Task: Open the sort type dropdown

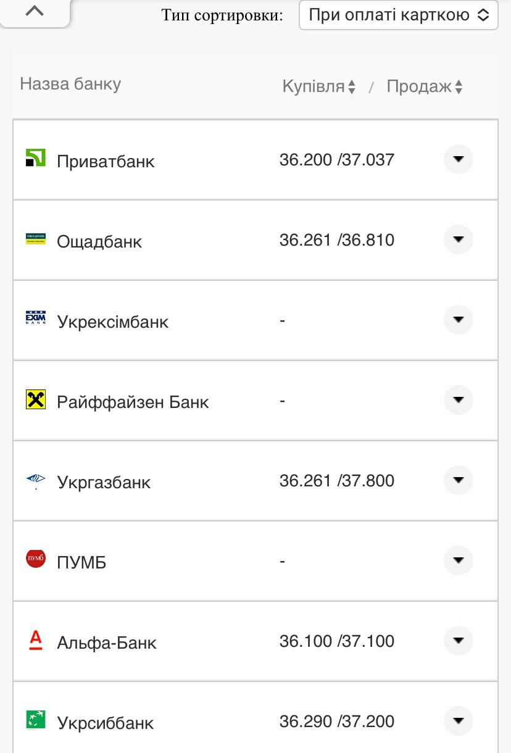Action: tap(398, 15)
